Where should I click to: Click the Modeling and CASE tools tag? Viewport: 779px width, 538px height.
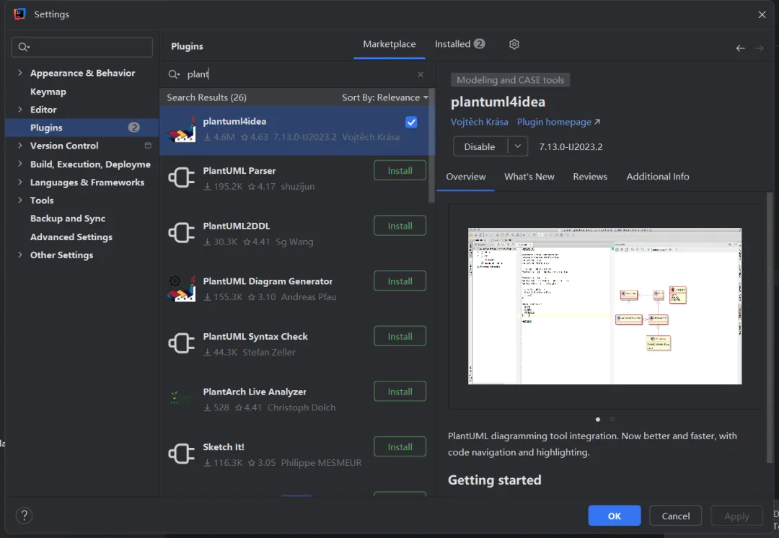[x=510, y=80]
